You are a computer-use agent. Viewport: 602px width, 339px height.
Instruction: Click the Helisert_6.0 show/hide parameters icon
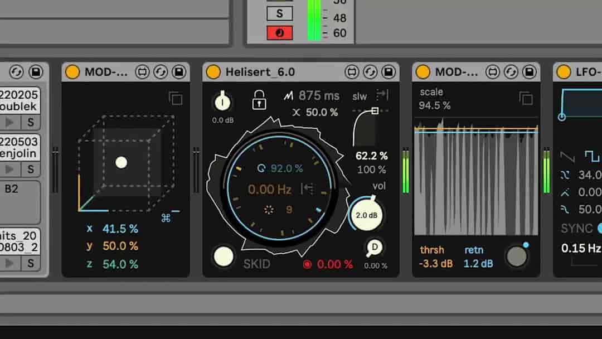[352, 72]
